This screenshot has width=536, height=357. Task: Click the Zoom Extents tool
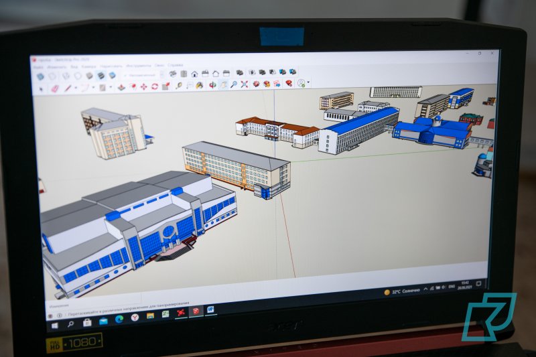[244, 84]
